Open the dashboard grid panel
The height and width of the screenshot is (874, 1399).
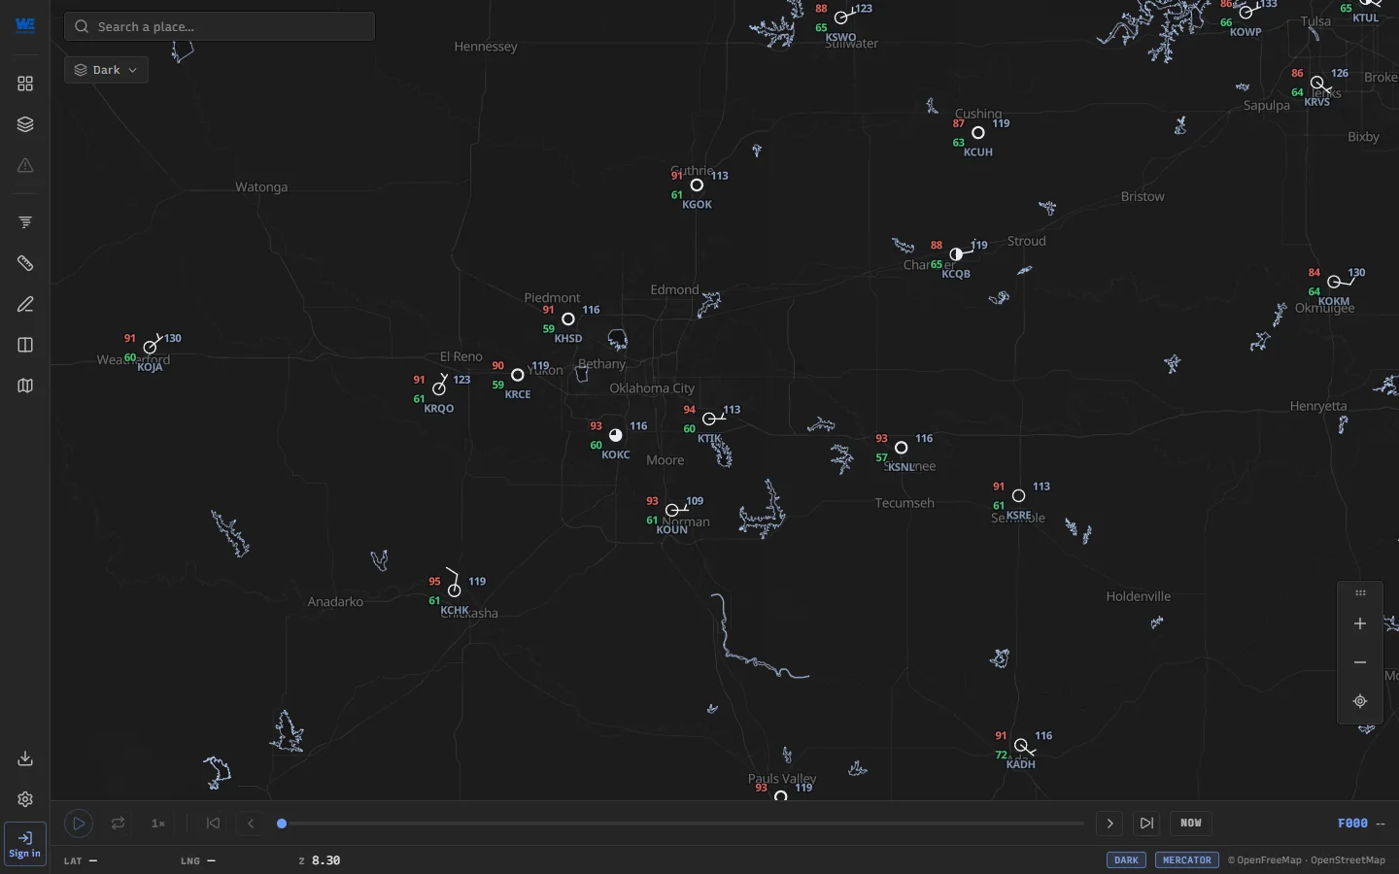(25, 84)
